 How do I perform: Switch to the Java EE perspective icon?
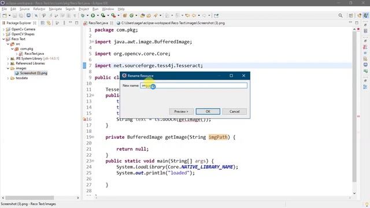pos(360,16)
